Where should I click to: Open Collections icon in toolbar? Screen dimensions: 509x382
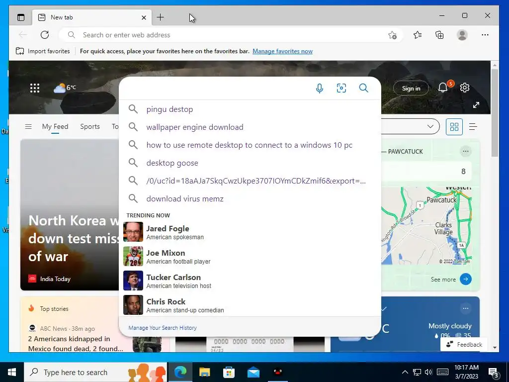pyautogui.click(x=439, y=35)
